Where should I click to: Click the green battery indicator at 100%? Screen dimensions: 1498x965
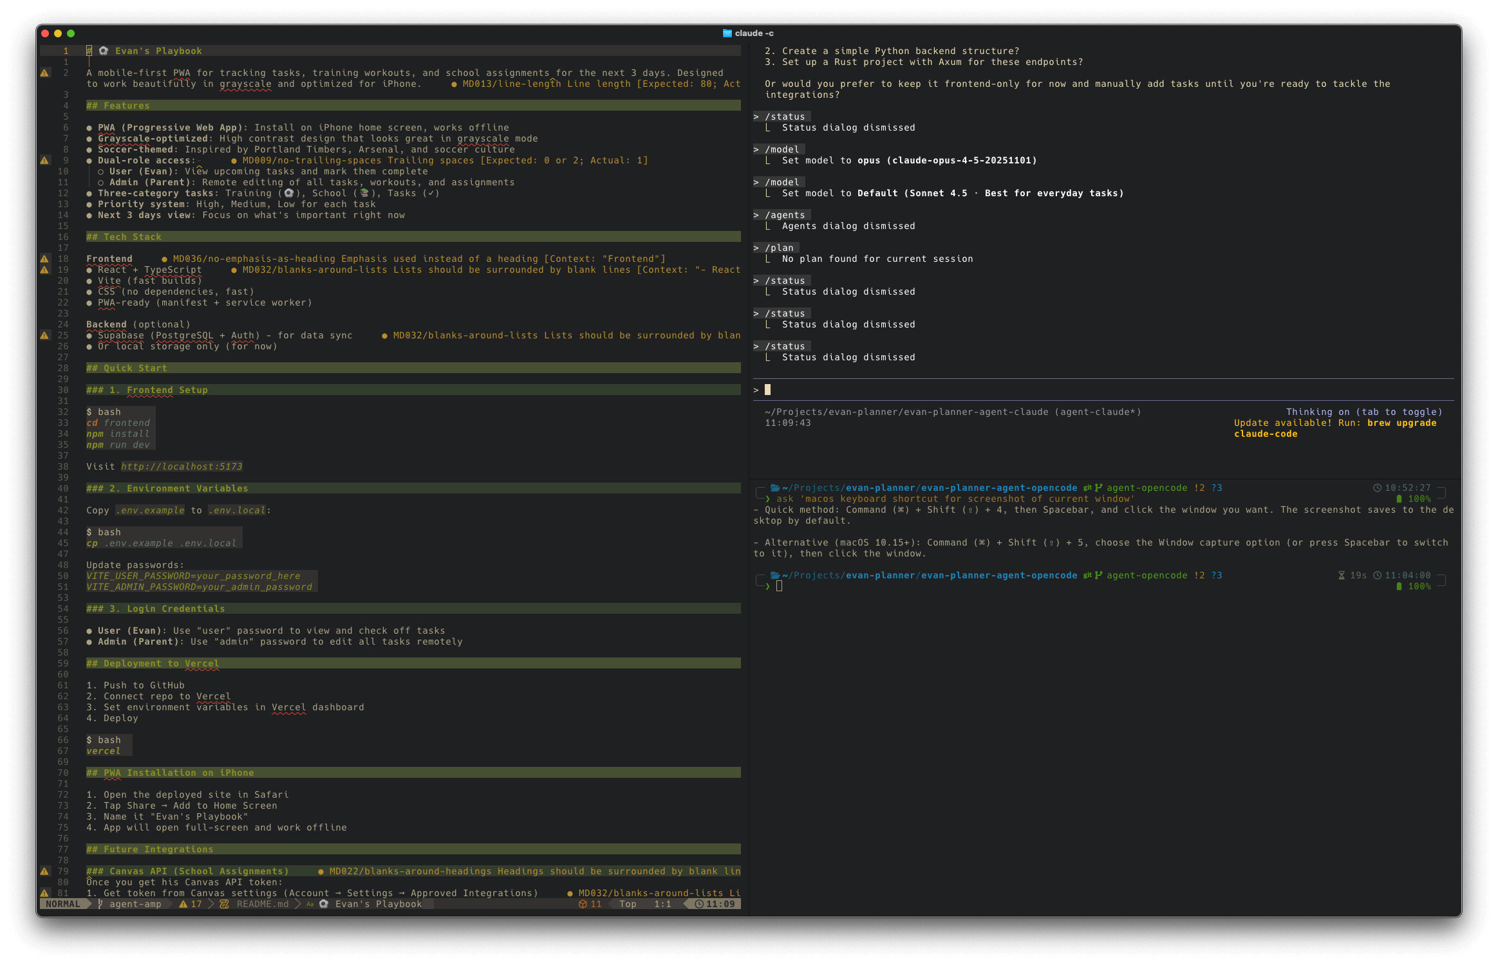[x=1401, y=499]
